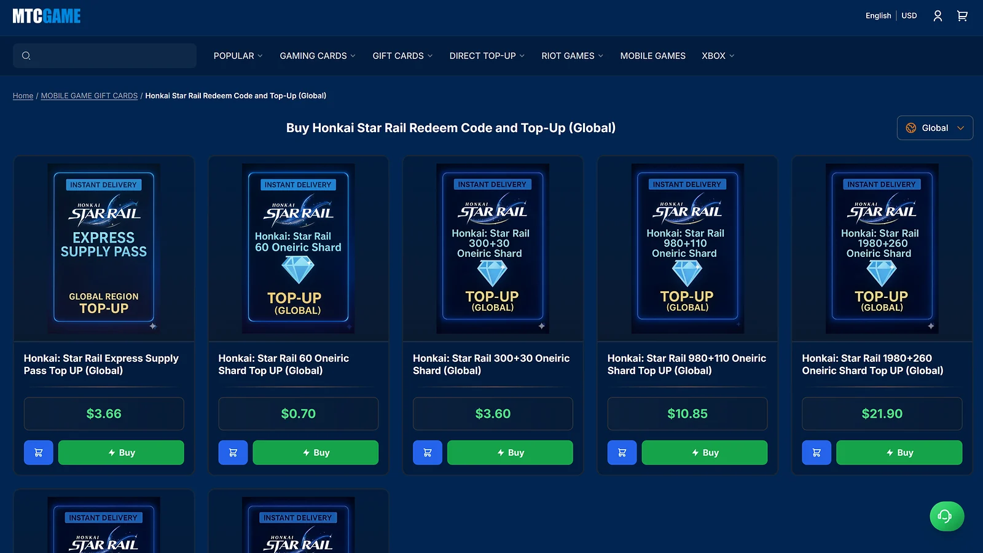983x553 pixels.
Task: Expand the GIFT CARDS menu
Action: tap(403, 56)
